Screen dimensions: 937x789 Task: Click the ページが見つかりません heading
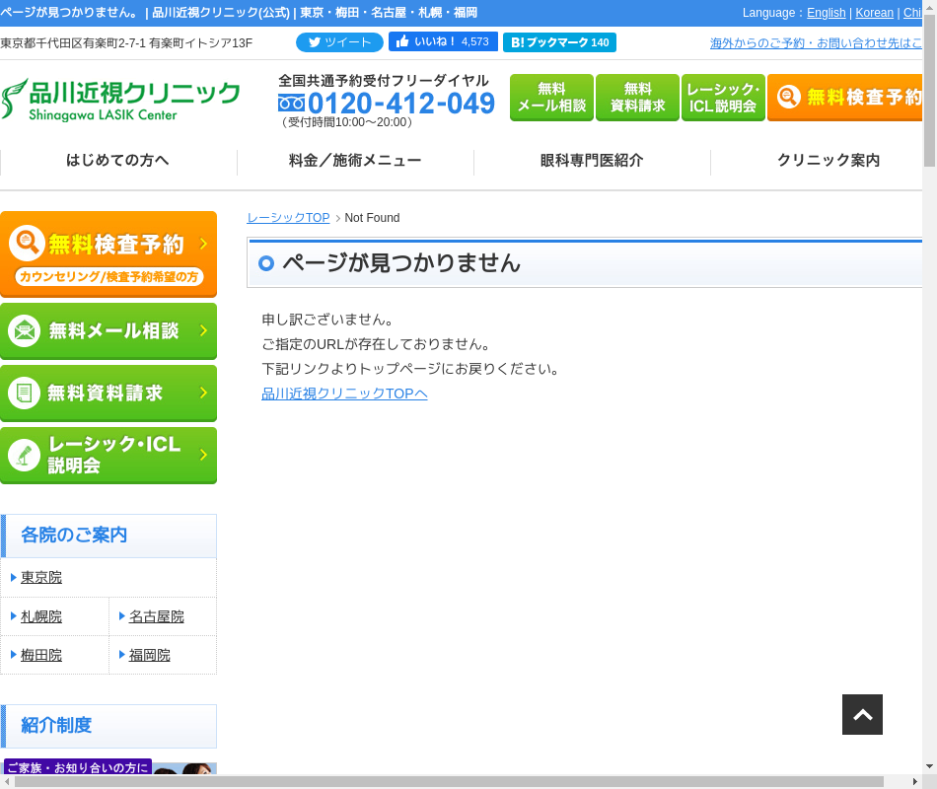point(401,263)
